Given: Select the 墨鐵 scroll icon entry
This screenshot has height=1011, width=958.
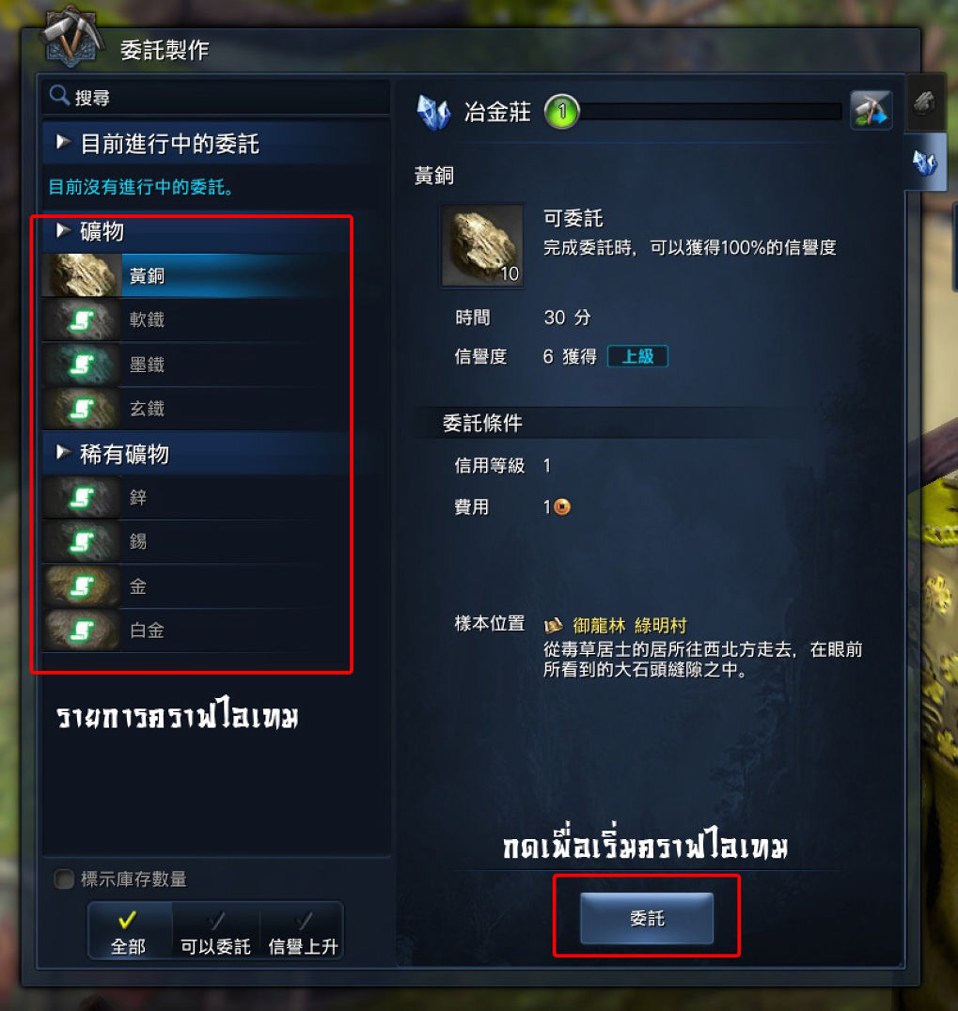Looking at the screenshot, I should tap(82, 365).
